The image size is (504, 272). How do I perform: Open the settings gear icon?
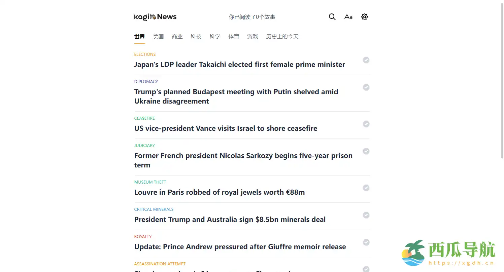point(364,17)
